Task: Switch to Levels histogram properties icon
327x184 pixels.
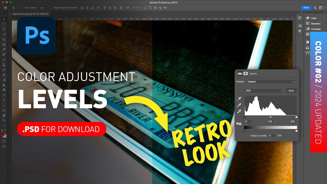Action: click(240, 73)
